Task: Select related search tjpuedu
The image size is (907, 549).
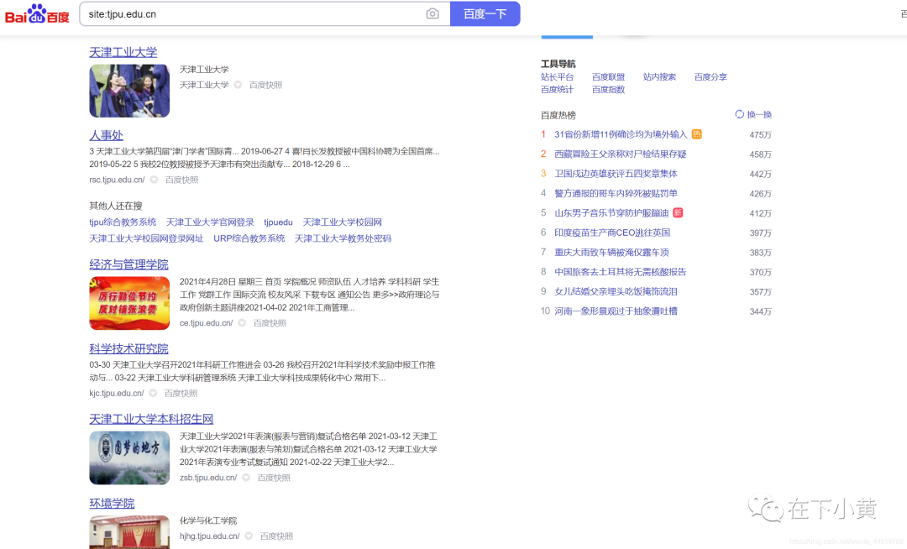Action: click(278, 222)
